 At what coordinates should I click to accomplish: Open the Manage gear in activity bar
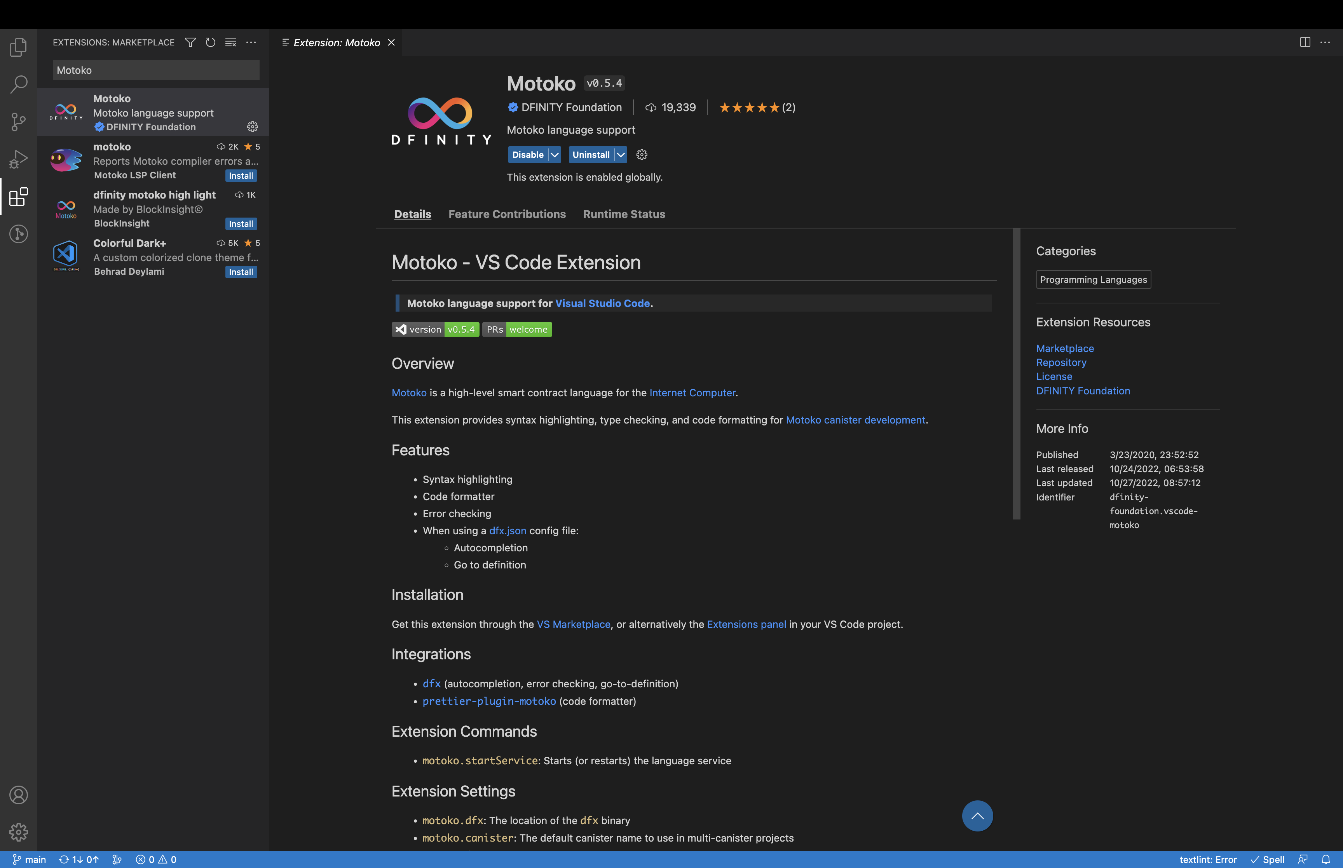coord(19,832)
